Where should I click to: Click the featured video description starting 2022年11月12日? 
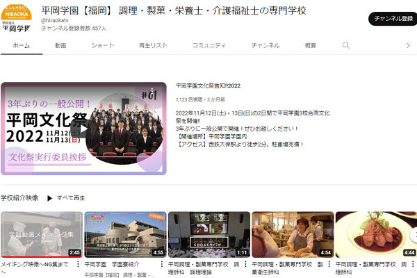(x=253, y=129)
